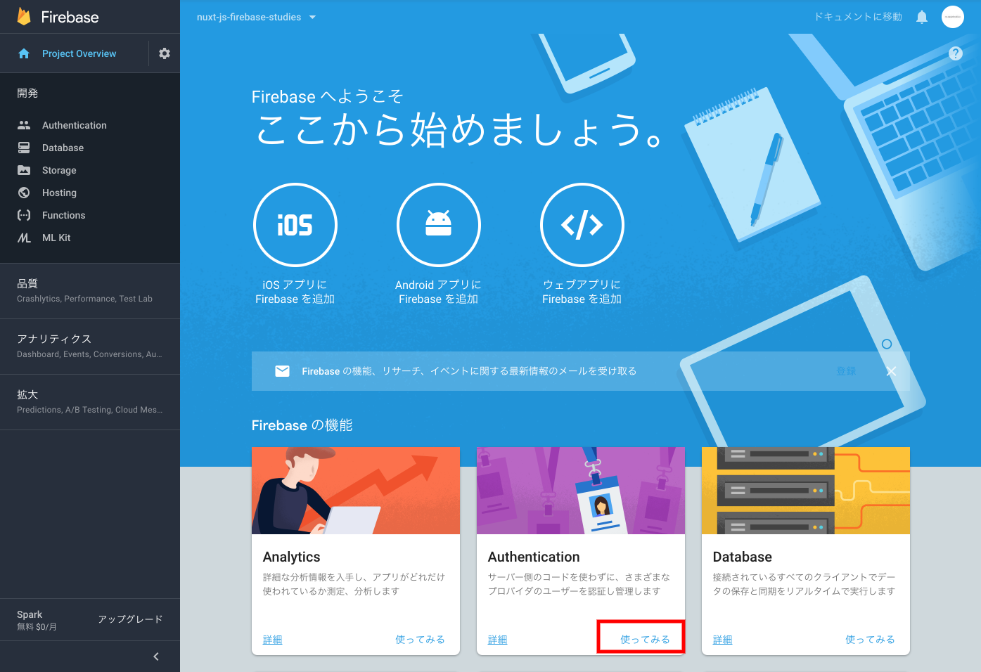Viewport: 981px width, 672px height.
Task: Add Firebase to web app code icon
Action: pyautogui.click(x=582, y=225)
